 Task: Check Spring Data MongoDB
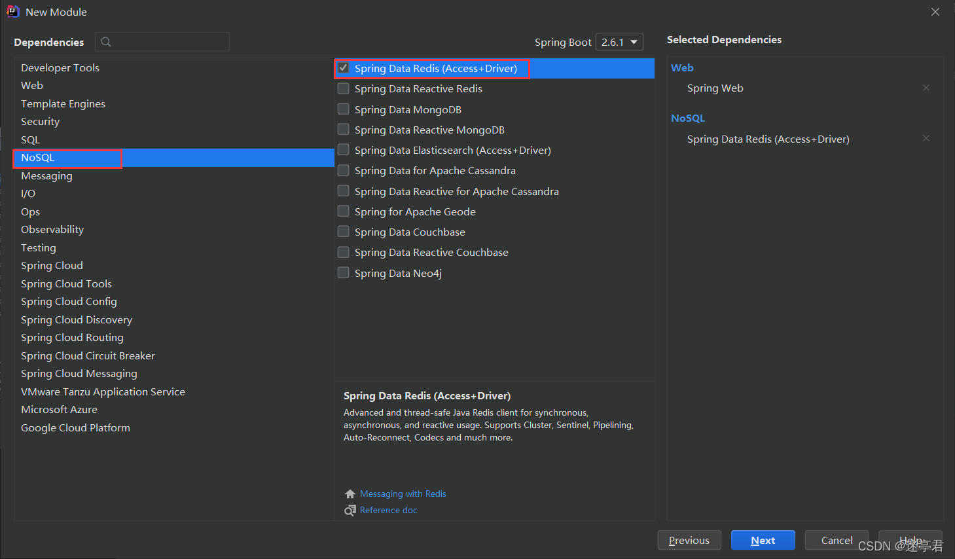click(344, 109)
